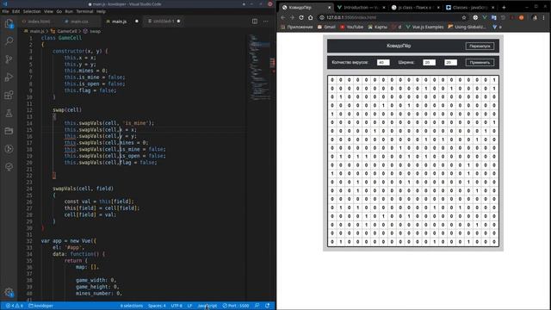Switch to the Classes JavaScript browser tab
The height and width of the screenshot is (310, 551).
pos(470,8)
